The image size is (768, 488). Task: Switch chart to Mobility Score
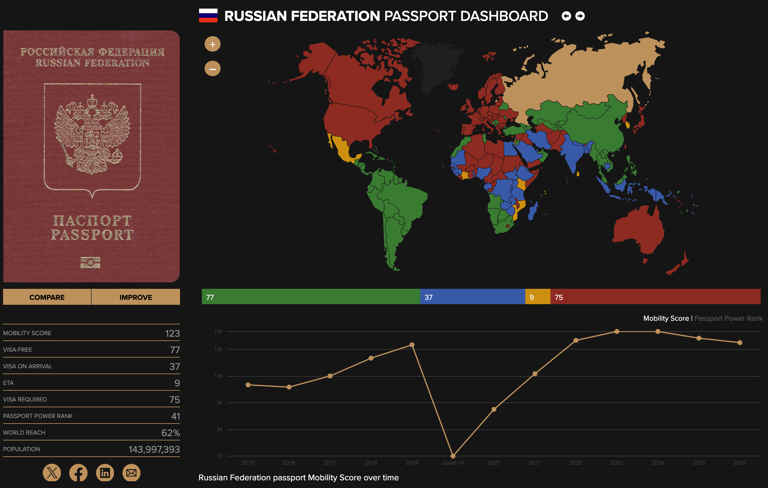point(666,318)
